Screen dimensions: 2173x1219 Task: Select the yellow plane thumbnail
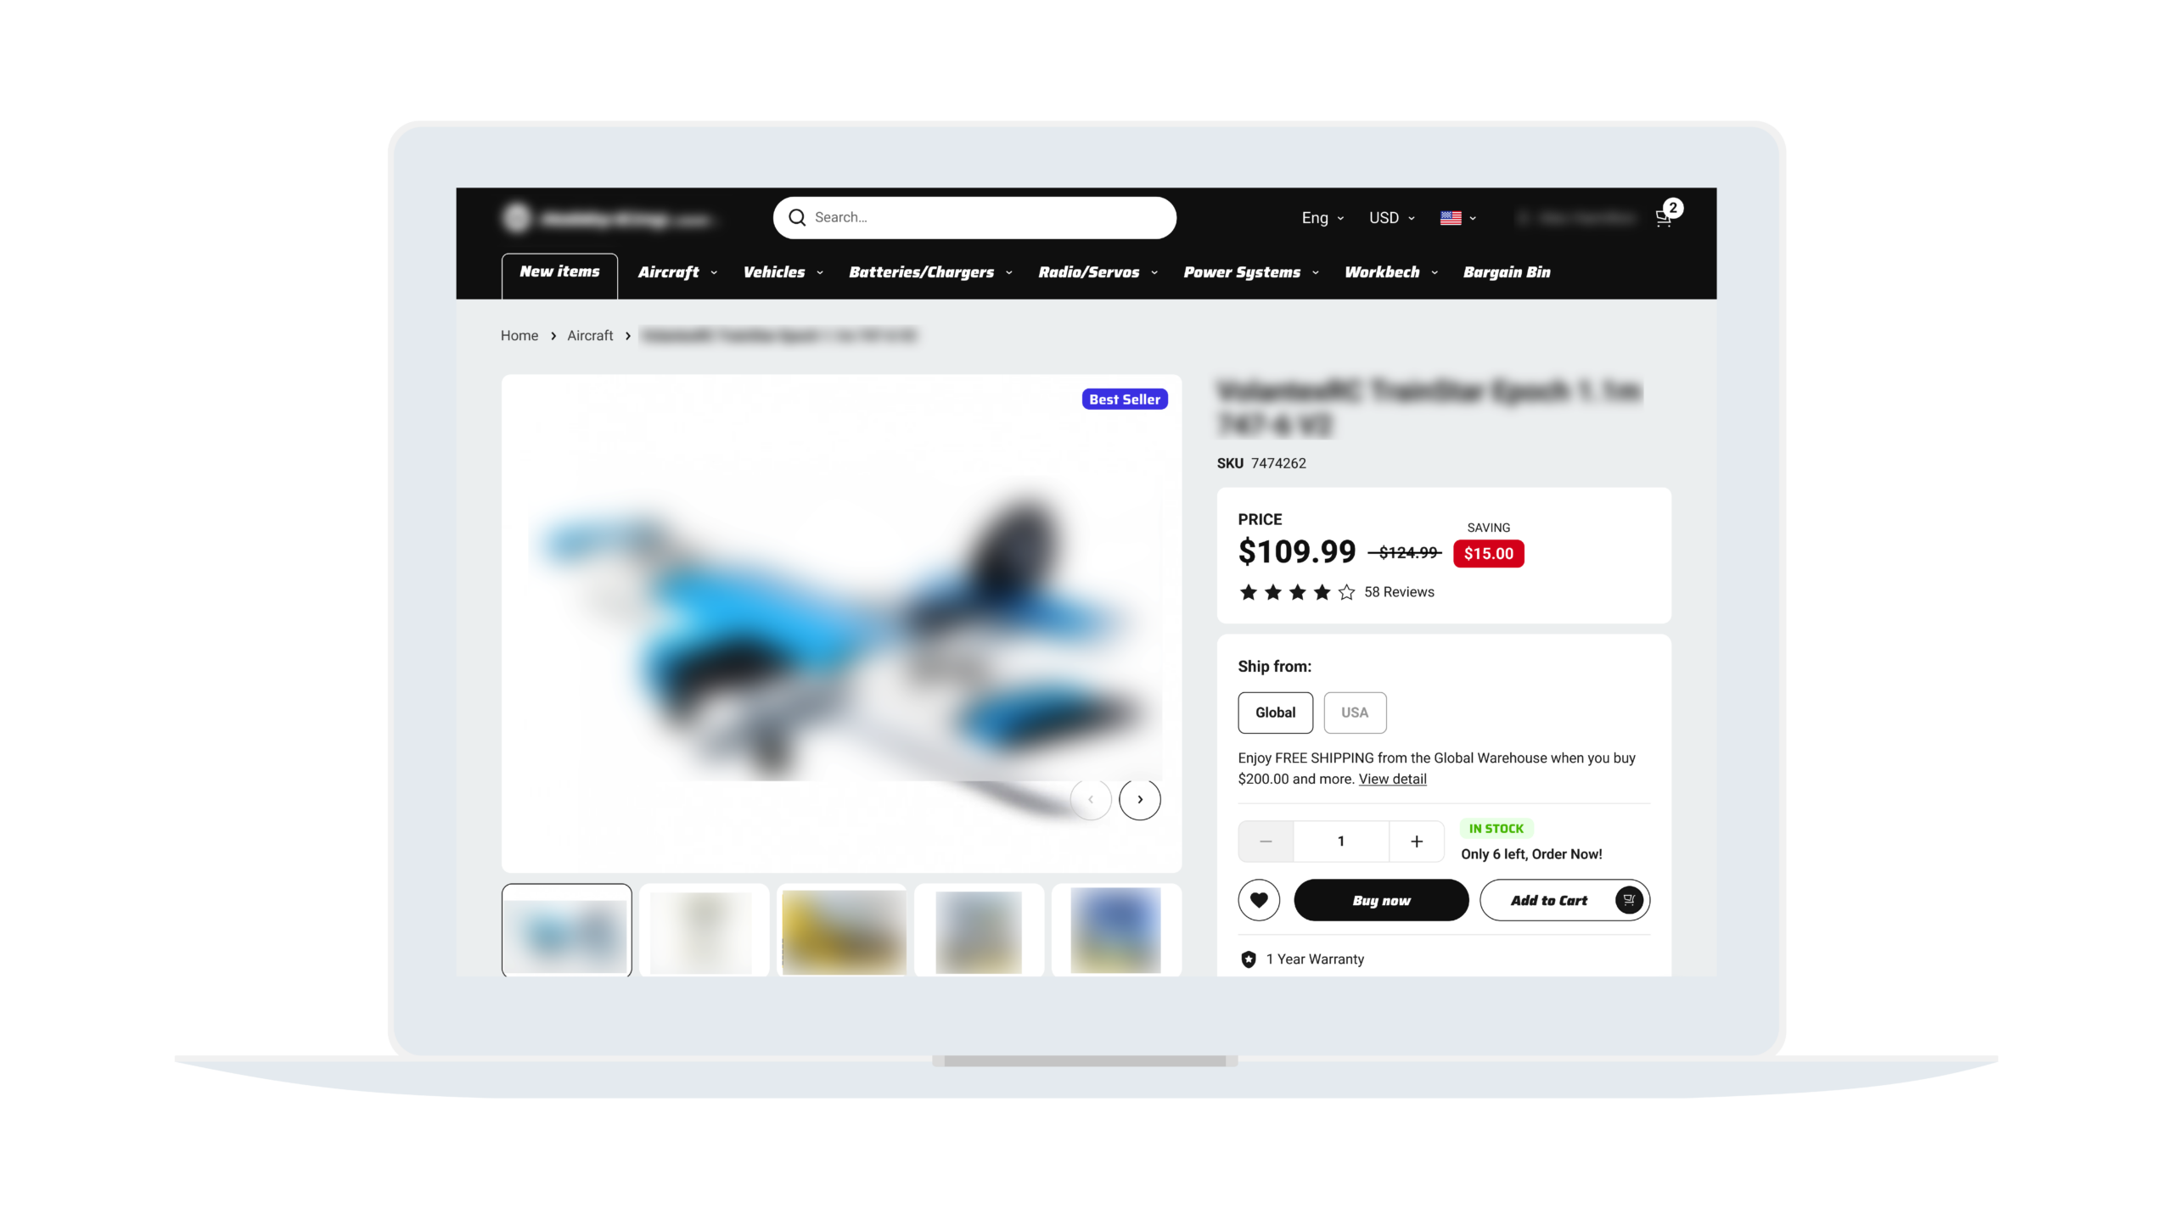point(842,931)
